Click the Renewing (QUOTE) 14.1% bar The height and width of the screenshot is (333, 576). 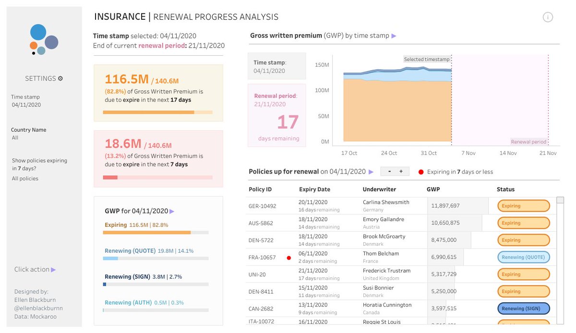(156, 259)
